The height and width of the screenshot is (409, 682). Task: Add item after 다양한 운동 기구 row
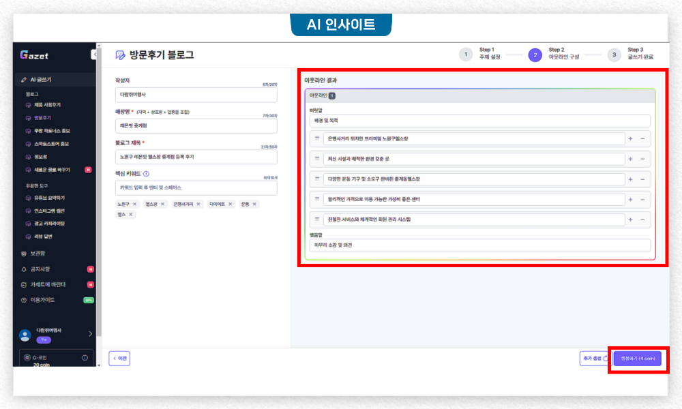tap(630, 179)
